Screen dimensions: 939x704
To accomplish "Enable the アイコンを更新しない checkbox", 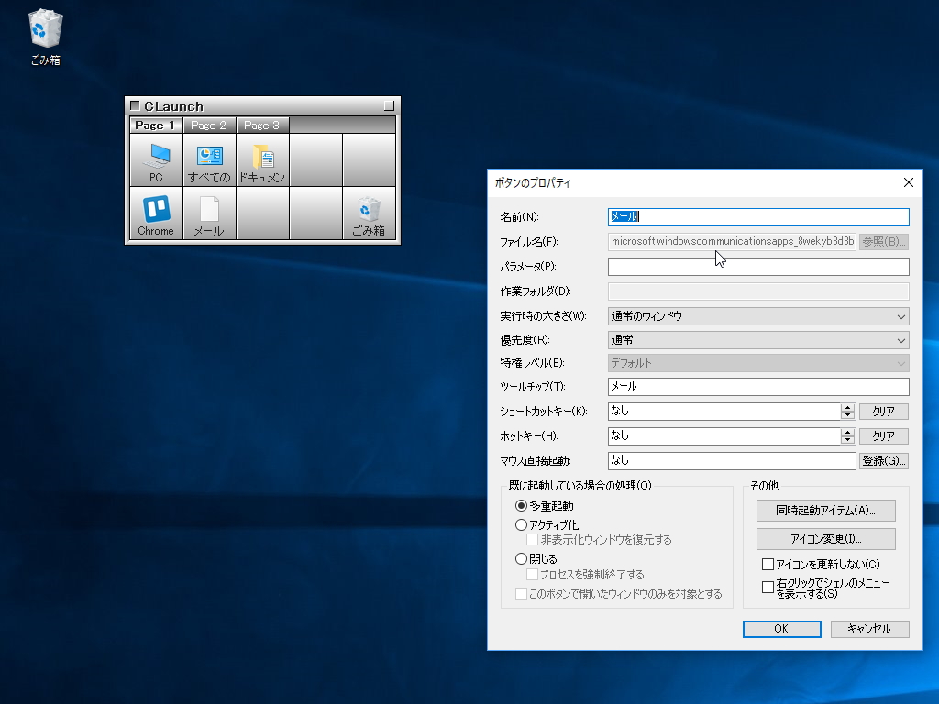I will point(768,565).
